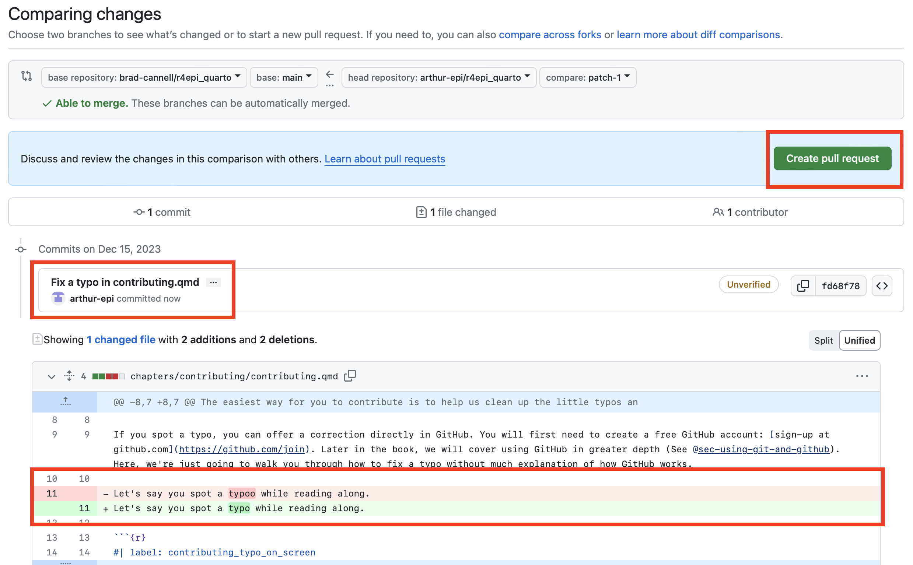The image size is (913, 565).
Task: Copy the full commit SHA
Action: [803, 286]
